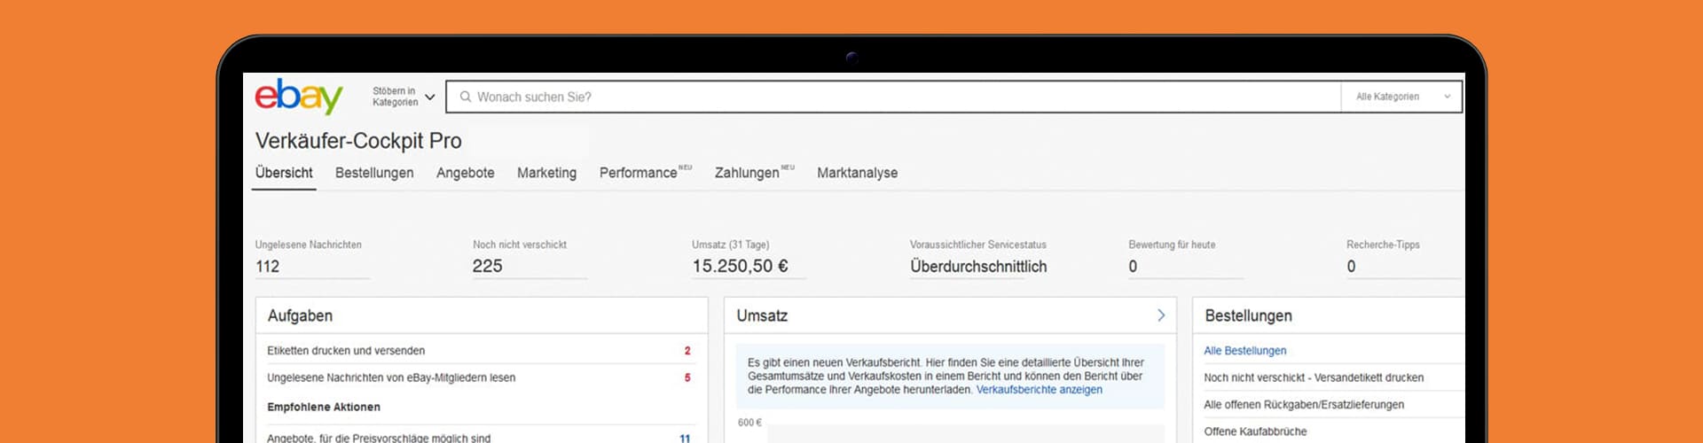Click Noch nicht verschickt value 225
The width and height of the screenshot is (1703, 443).
point(488,266)
